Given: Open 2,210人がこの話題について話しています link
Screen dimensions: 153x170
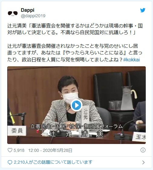Looking at the screenshot, I should click(x=53, y=162).
